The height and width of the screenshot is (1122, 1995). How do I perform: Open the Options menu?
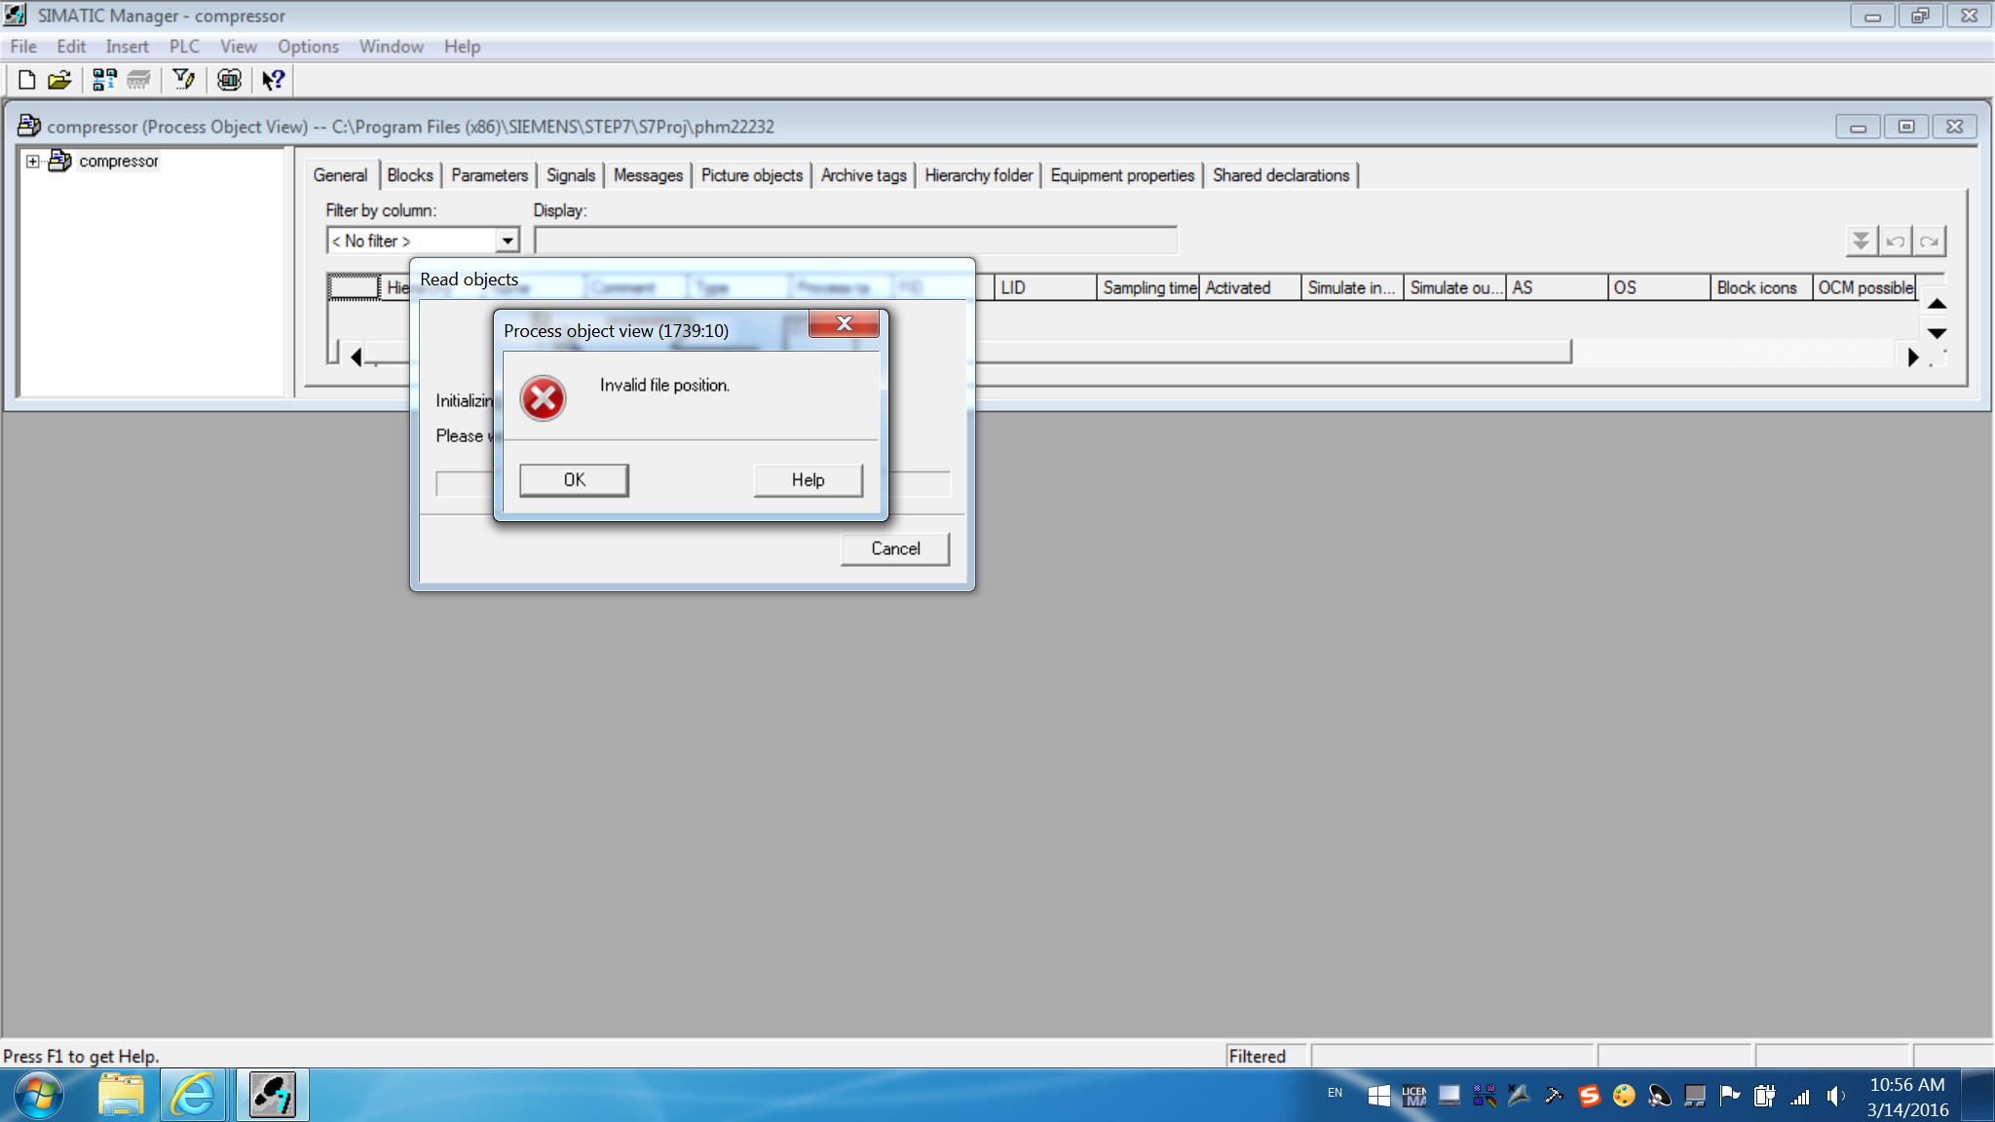coord(308,47)
